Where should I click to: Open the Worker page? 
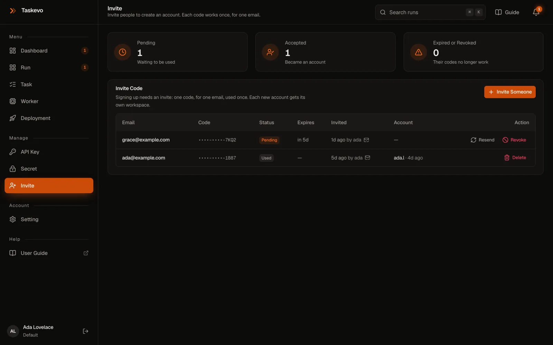[x=49, y=101]
